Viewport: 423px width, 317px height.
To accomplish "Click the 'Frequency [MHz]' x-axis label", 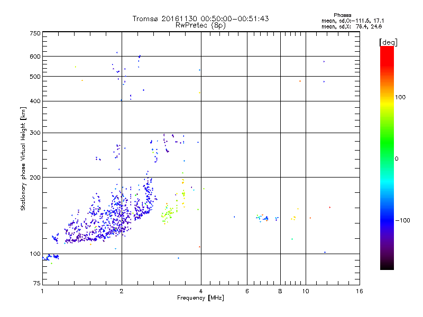I will pos(200,298).
